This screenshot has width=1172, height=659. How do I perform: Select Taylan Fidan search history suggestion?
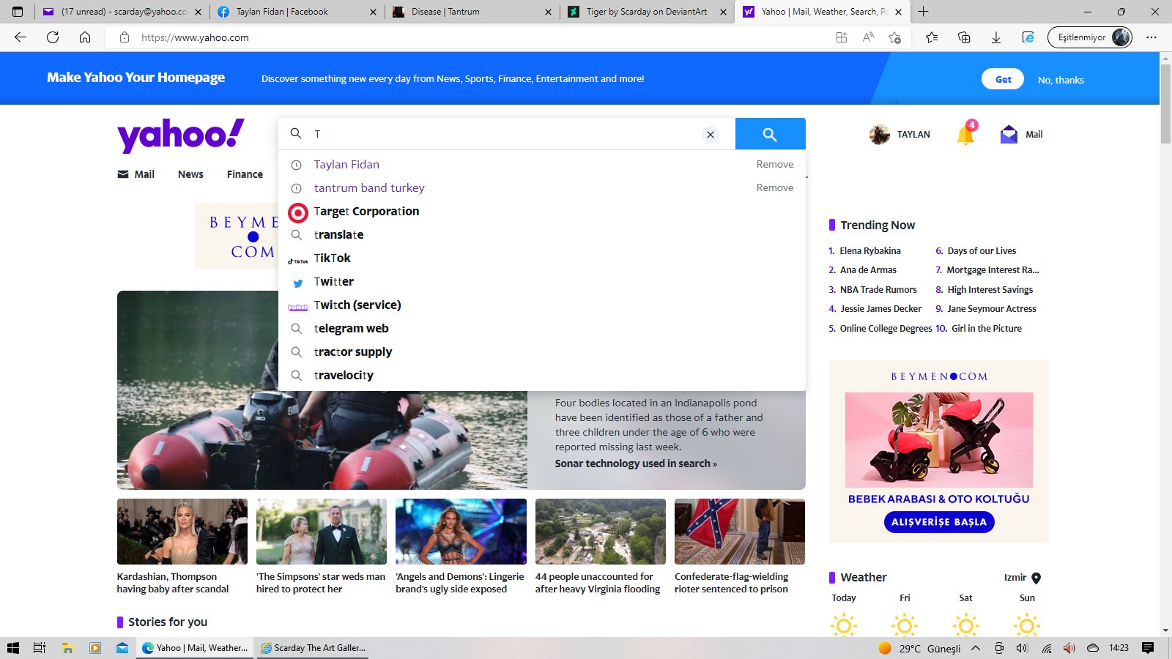346,165
